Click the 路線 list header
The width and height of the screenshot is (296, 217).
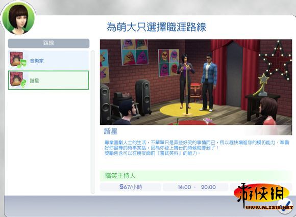(x=48, y=43)
